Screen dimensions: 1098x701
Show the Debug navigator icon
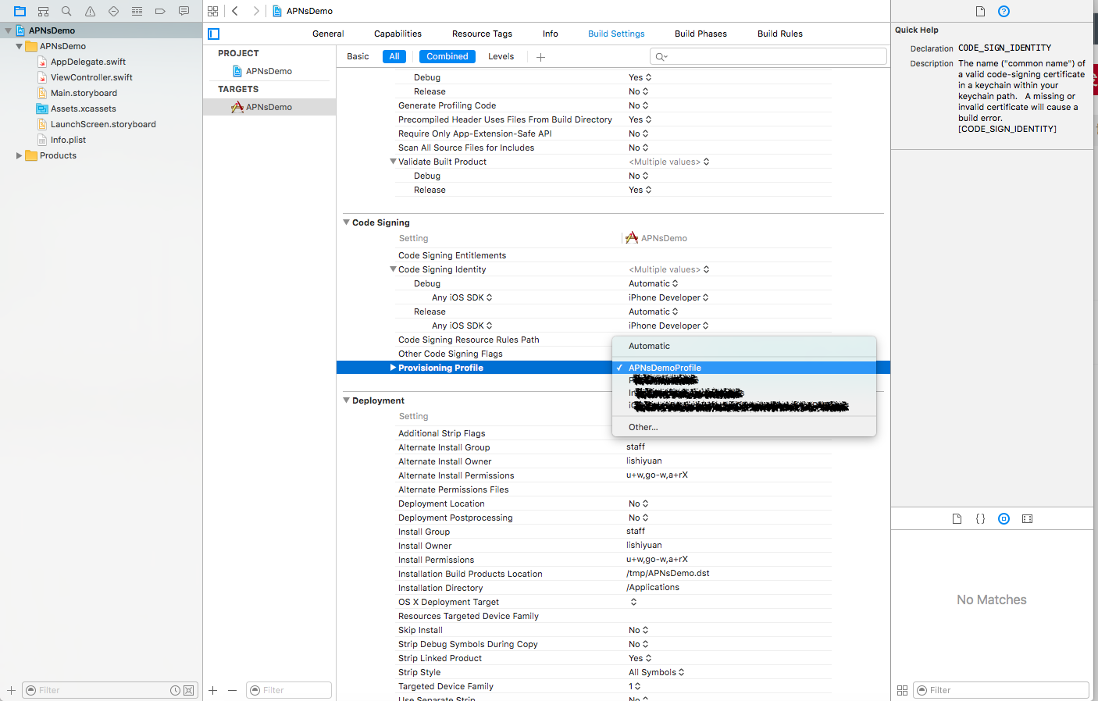(137, 11)
